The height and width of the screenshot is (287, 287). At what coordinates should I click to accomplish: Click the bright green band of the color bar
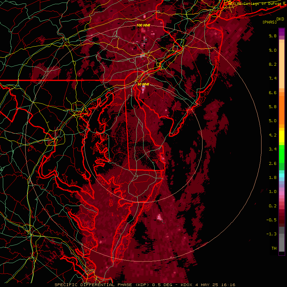[282, 154]
